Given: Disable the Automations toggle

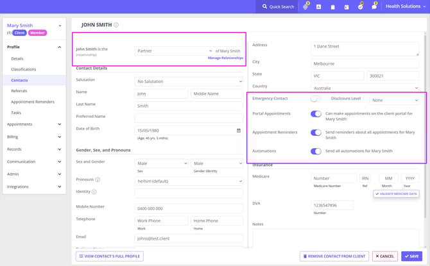Looking at the screenshot, I should (x=315, y=151).
